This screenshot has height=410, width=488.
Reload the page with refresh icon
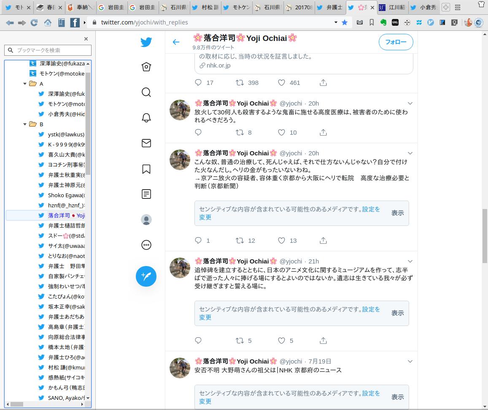point(34,22)
